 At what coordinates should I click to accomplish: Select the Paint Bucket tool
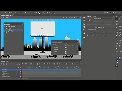tap(120, 41)
